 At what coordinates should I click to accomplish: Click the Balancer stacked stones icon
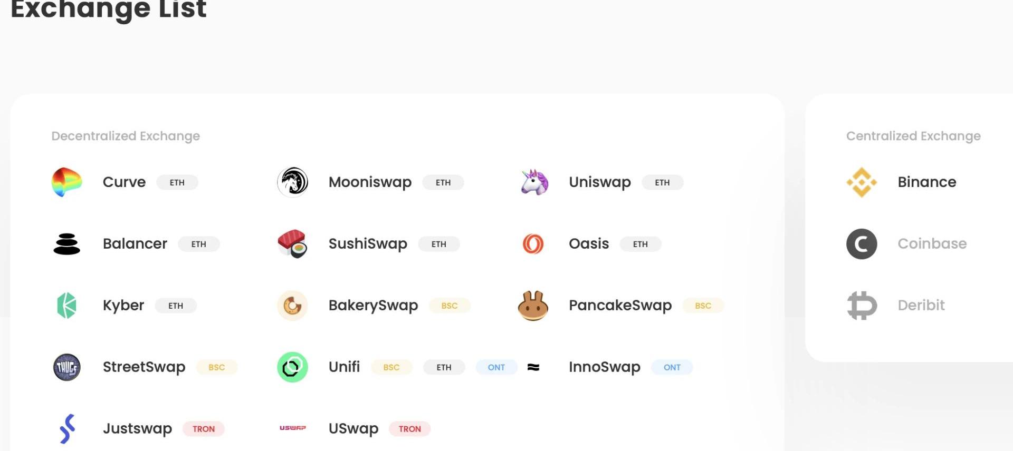(x=67, y=244)
